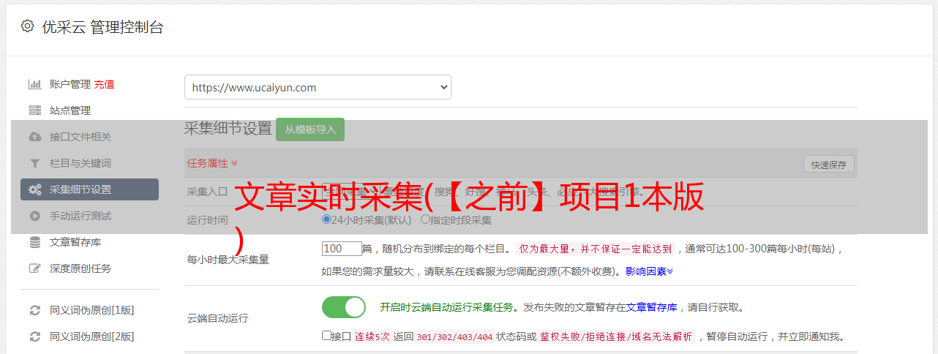Select the 指定时段采集 radio button
The height and width of the screenshot is (354, 938).
point(425,219)
